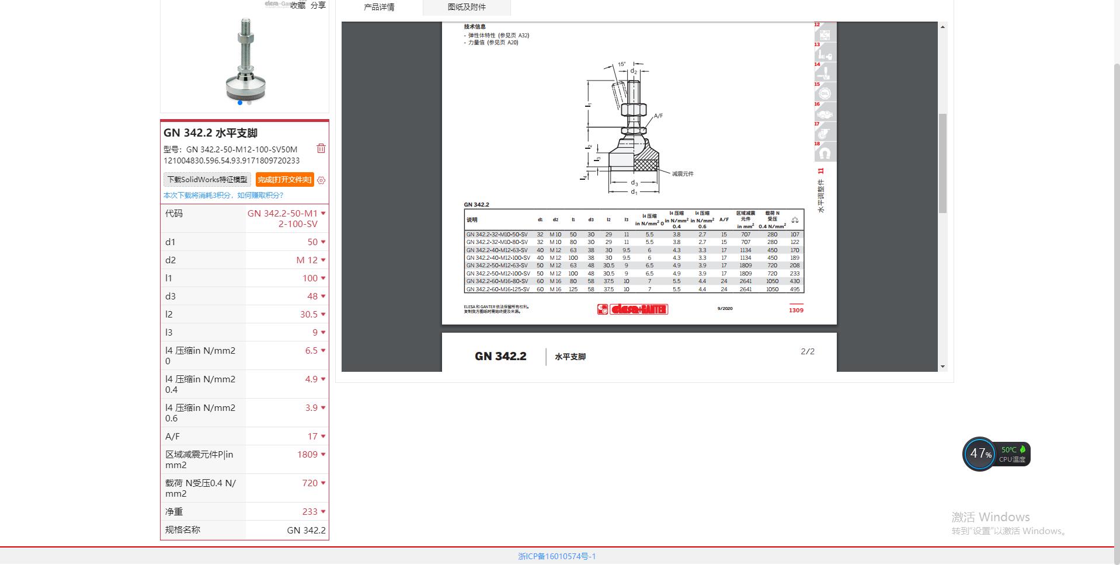Viewport: 1120px width, 565px height.
Task: Switch to 图纸及附件 tab
Action: [x=467, y=7]
